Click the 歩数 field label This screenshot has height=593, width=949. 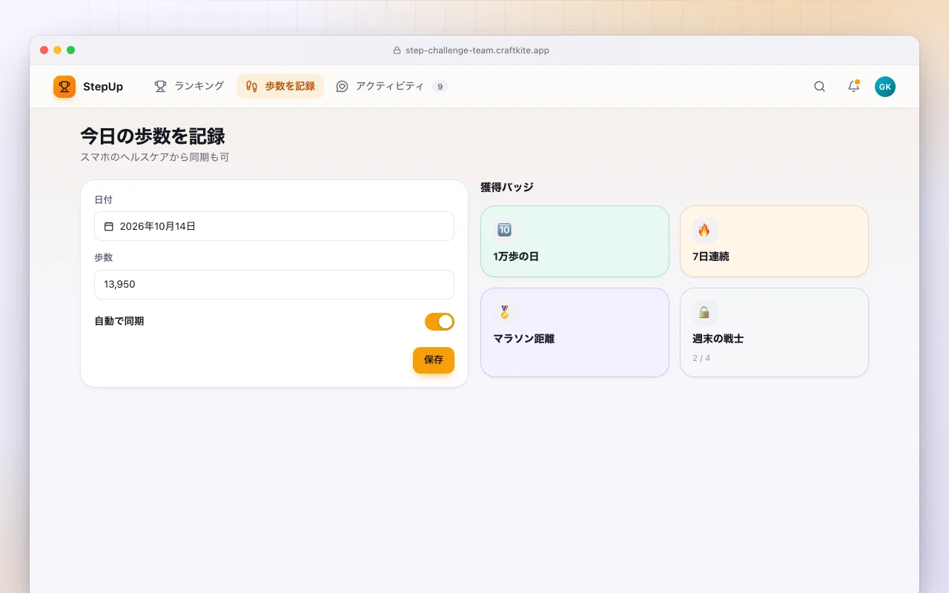(104, 258)
